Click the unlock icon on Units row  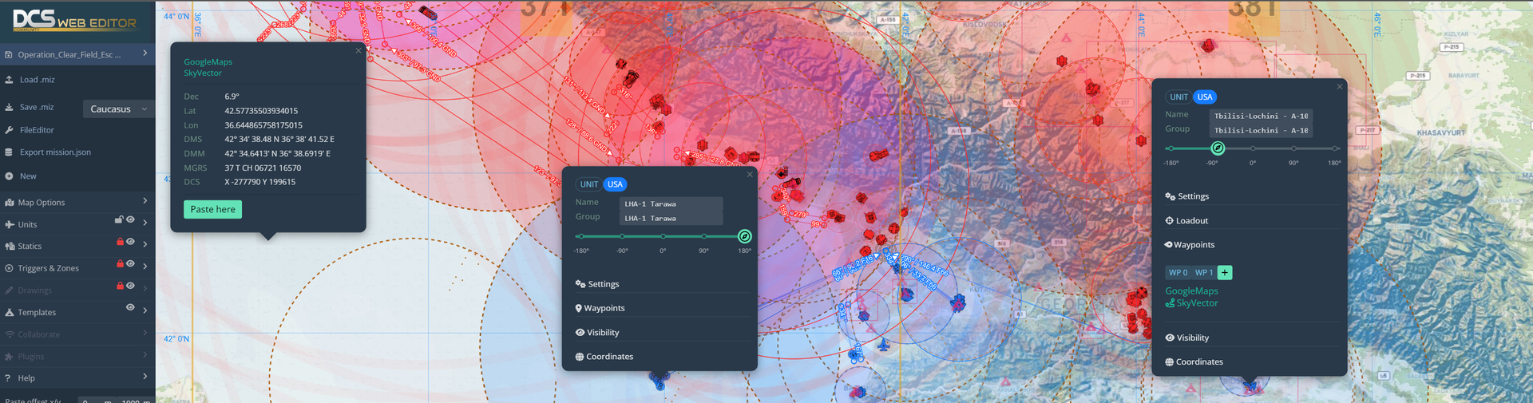[x=119, y=220]
